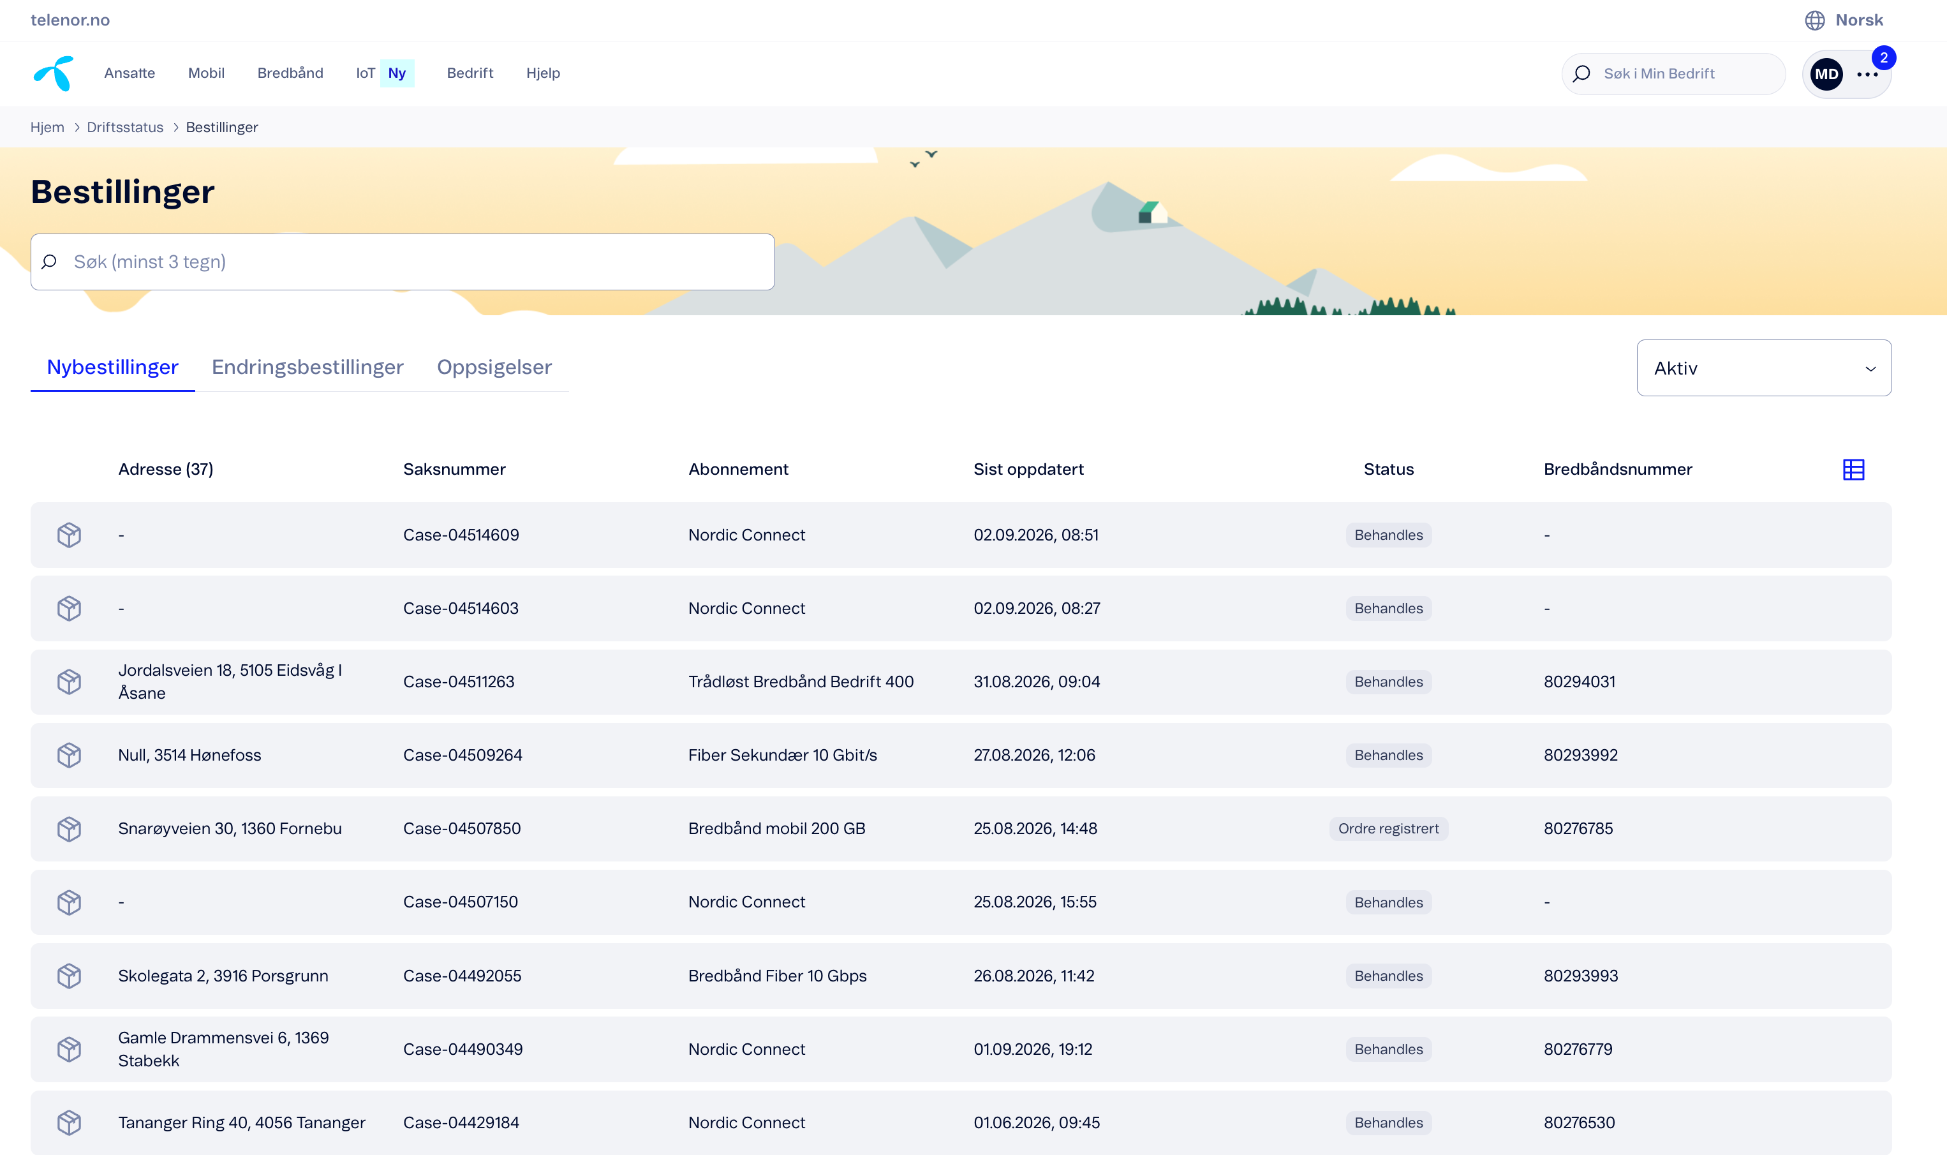The height and width of the screenshot is (1155, 1947).
Task: Select case number Case-04507150
Action: tap(461, 902)
